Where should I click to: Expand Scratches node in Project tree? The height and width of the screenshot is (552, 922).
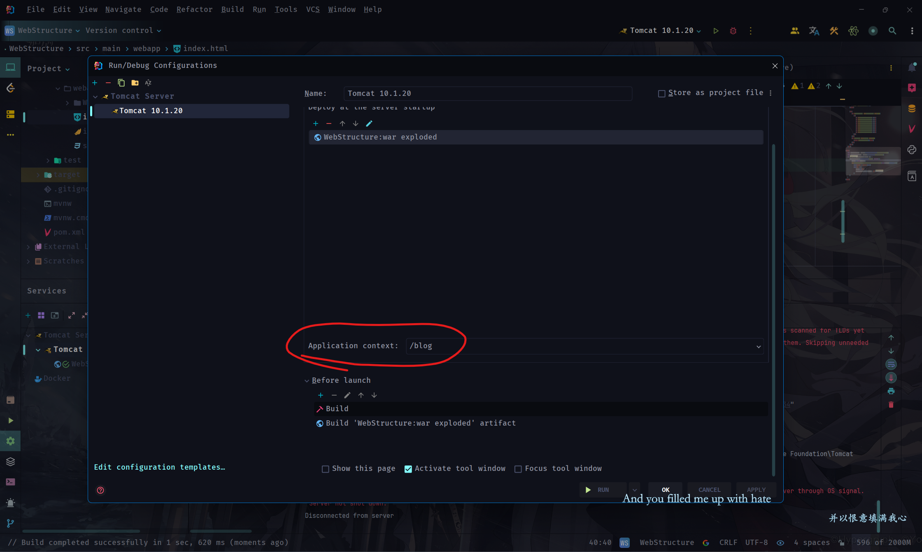28,261
